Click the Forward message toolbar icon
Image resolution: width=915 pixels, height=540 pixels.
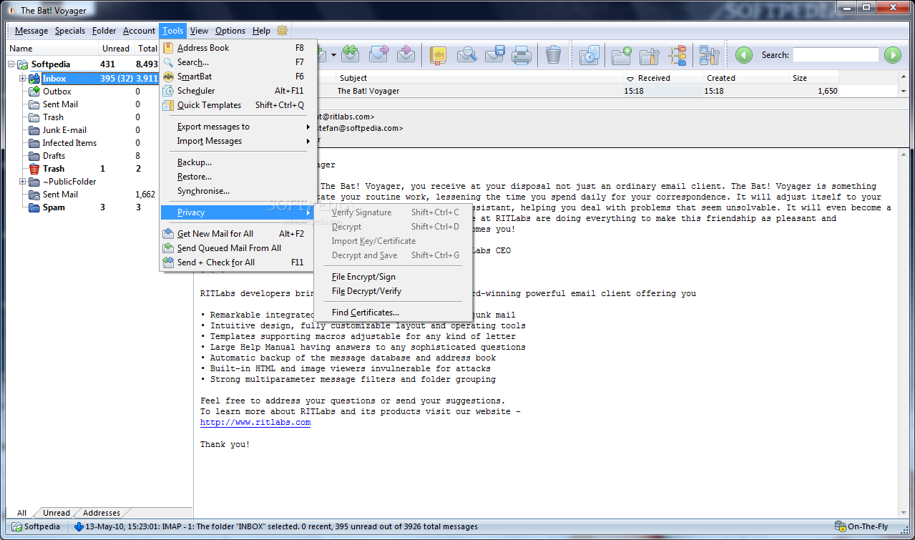(378, 54)
